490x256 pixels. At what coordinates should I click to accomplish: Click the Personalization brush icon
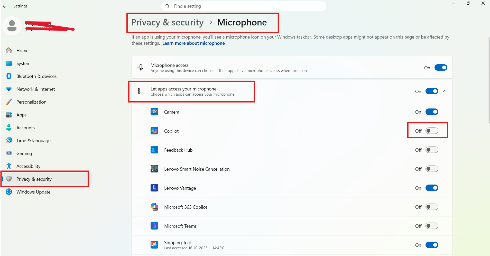(x=9, y=102)
